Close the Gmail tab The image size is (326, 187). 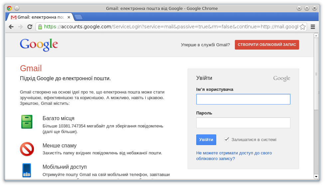coord(69,17)
